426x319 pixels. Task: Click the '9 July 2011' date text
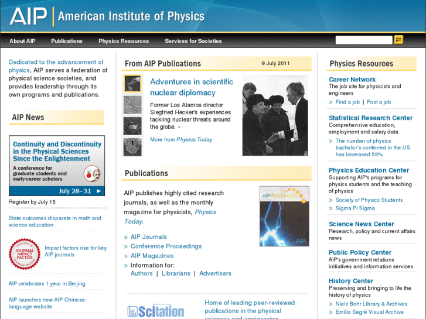click(275, 63)
